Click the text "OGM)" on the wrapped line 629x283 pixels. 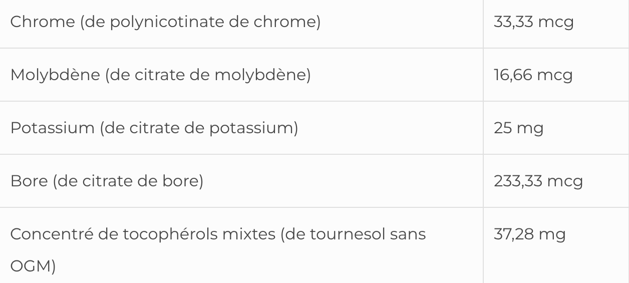point(33,266)
